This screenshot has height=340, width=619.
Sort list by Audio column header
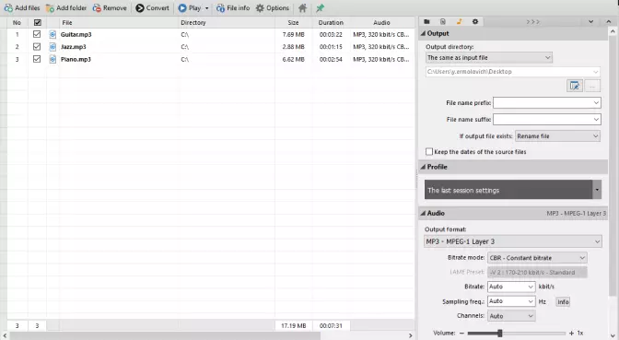click(381, 22)
